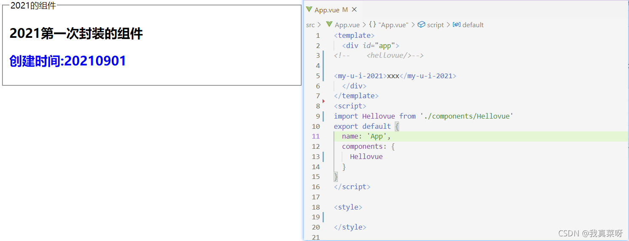Click 'components: {' line

point(368,146)
